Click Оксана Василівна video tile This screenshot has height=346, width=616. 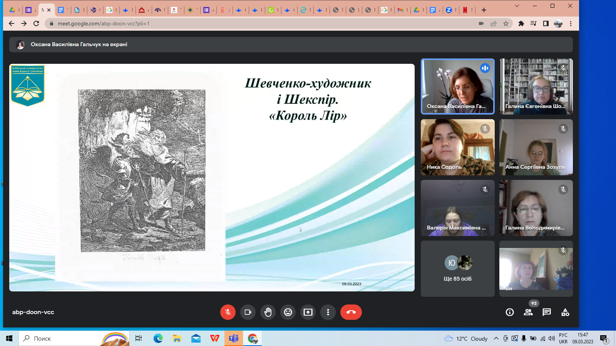tap(457, 86)
